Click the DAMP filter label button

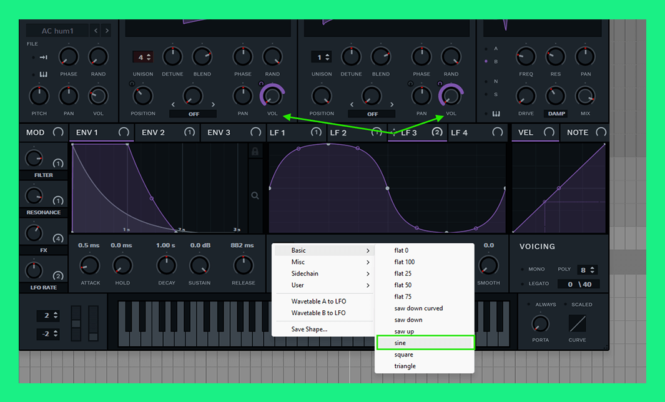click(x=555, y=114)
